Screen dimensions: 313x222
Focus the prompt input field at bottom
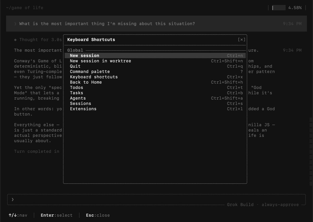(156, 199)
